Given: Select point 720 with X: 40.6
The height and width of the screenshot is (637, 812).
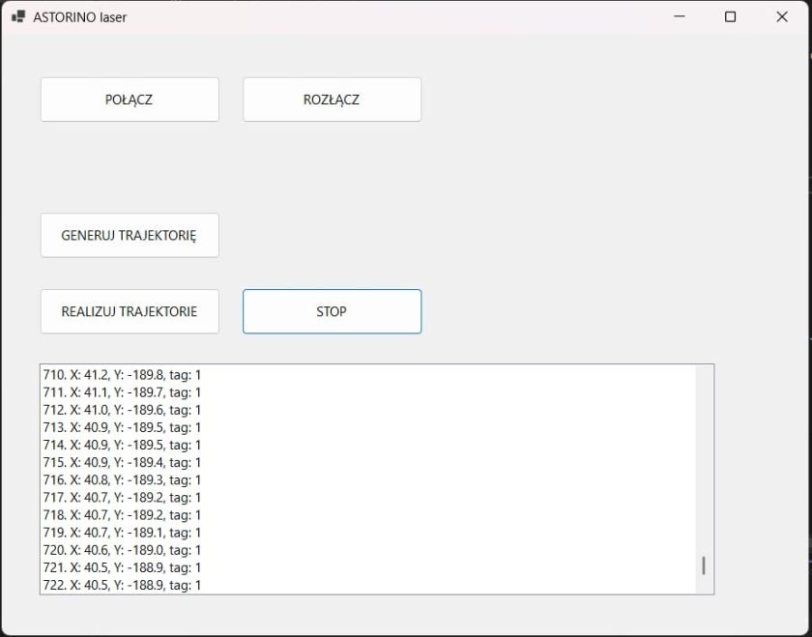Looking at the screenshot, I should (x=123, y=549).
